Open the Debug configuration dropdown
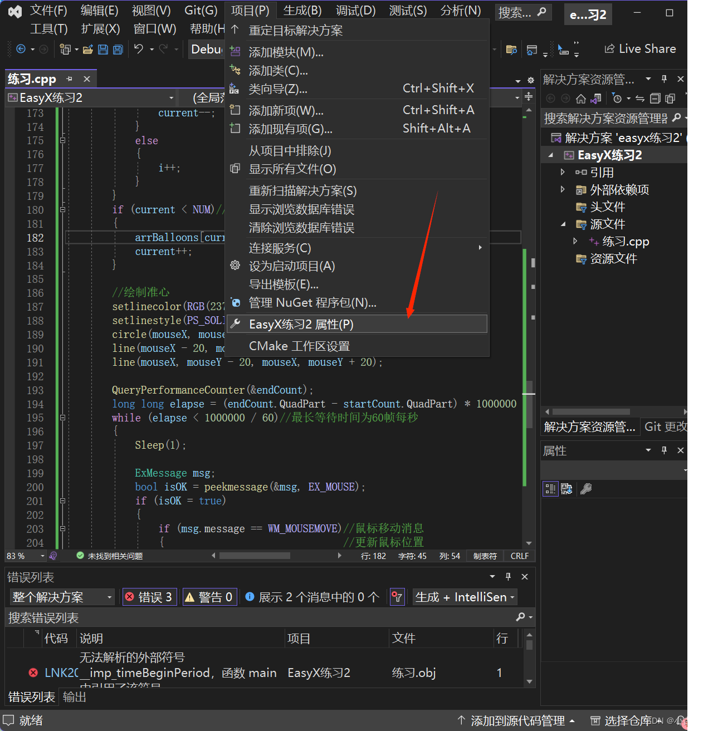Viewport: 718px width, 731px height. pos(207,49)
